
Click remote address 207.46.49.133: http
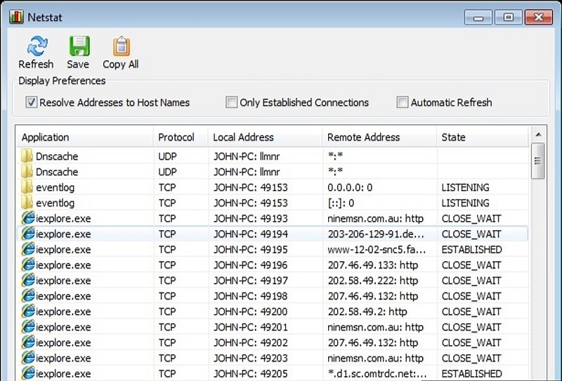[x=373, y=265]
